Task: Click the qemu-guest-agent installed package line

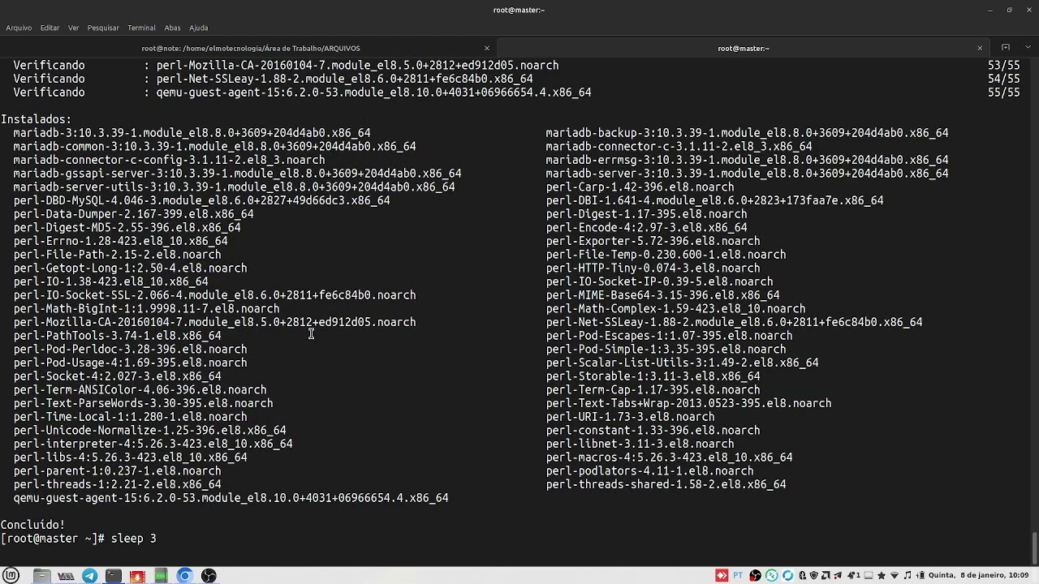Action: click(231, 498)
